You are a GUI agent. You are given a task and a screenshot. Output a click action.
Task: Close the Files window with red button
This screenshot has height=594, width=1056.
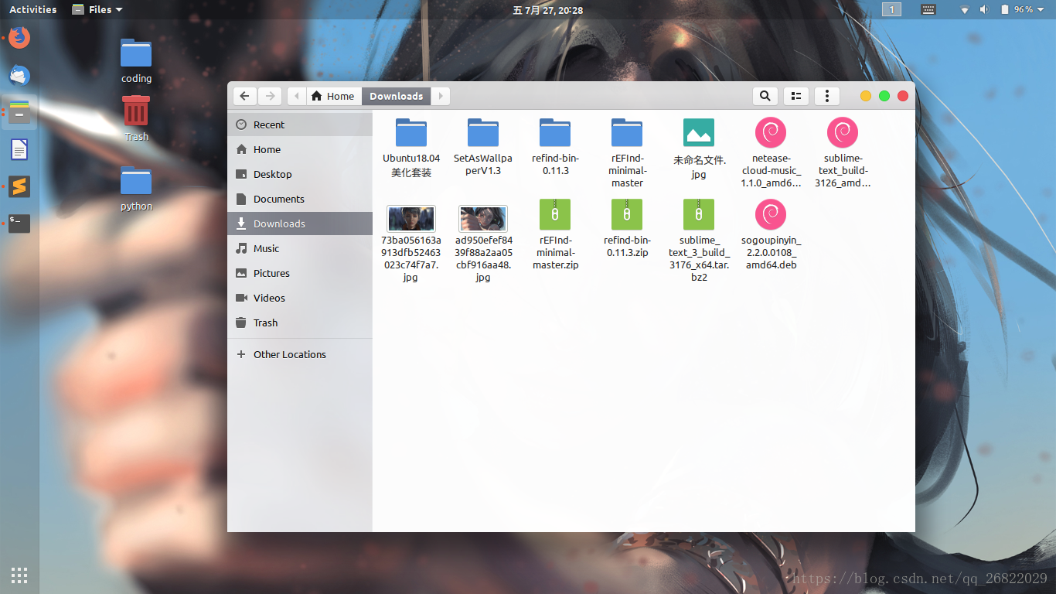(x=903, y=96)
